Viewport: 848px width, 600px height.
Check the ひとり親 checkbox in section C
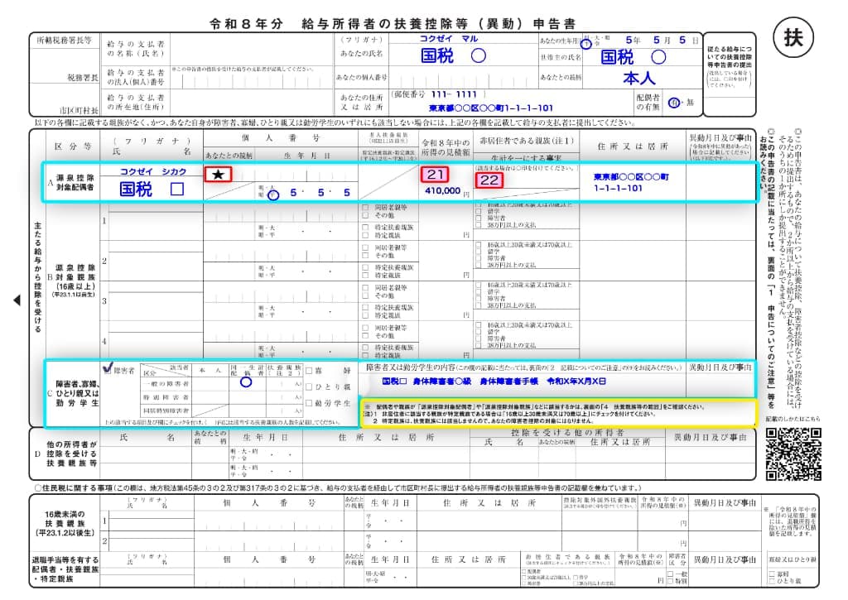(x=309, y=386)
